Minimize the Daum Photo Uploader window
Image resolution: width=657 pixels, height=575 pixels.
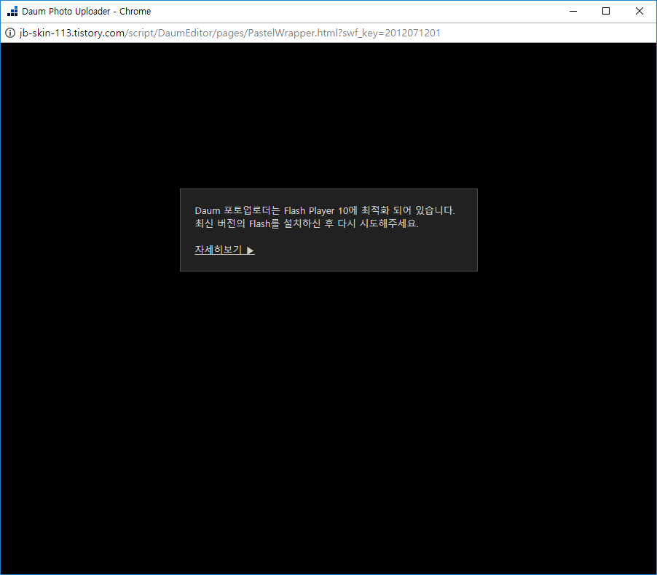pos(573,12)
